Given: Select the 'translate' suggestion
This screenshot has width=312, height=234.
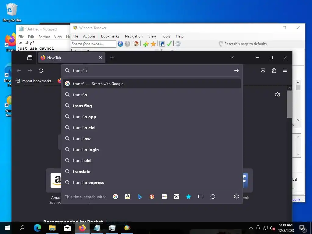Looking at the screenshot, I should click(152, 172).
